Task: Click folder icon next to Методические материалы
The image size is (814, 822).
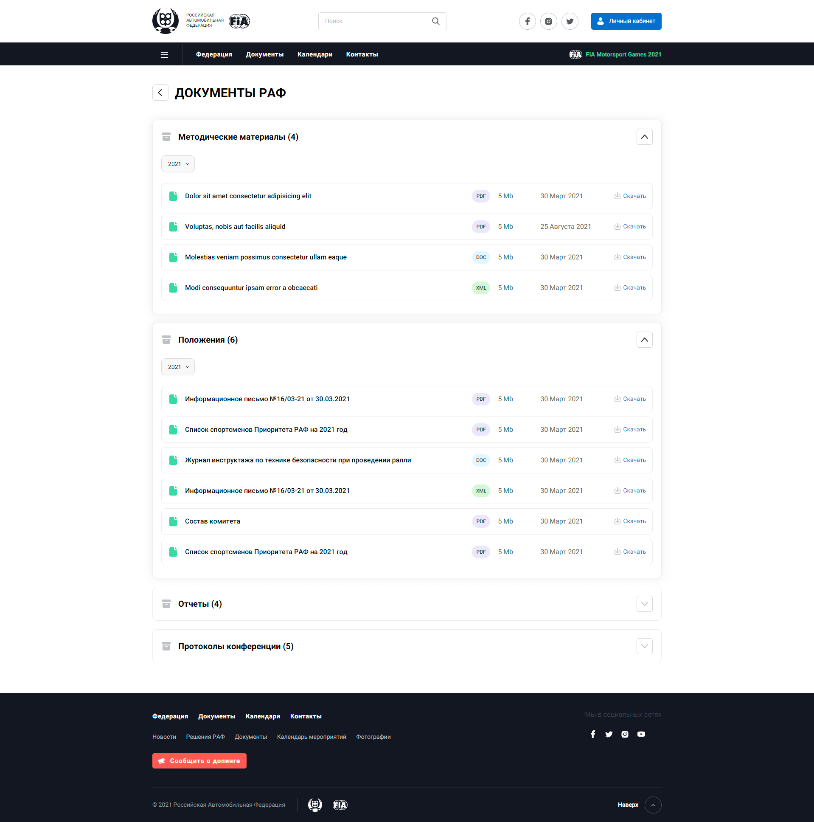Action: click(166, 137)
